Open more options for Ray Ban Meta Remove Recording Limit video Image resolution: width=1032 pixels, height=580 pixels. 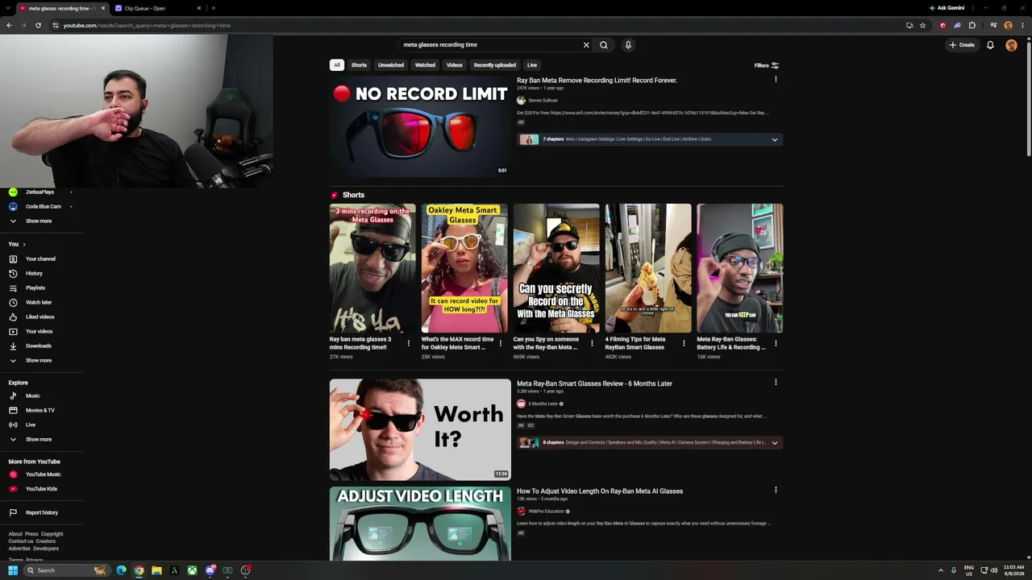click(x=776, y=79)
